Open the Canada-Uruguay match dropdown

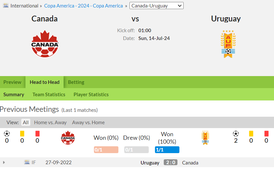point(156,6)
